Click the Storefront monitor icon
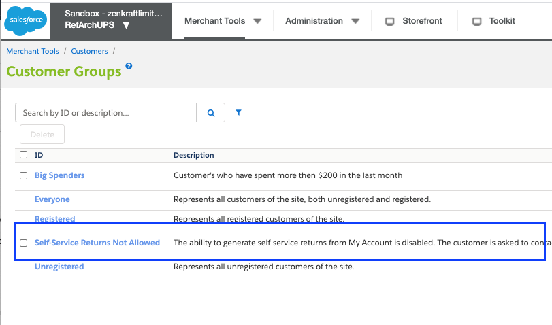The image size is (552, 325). 390,22
